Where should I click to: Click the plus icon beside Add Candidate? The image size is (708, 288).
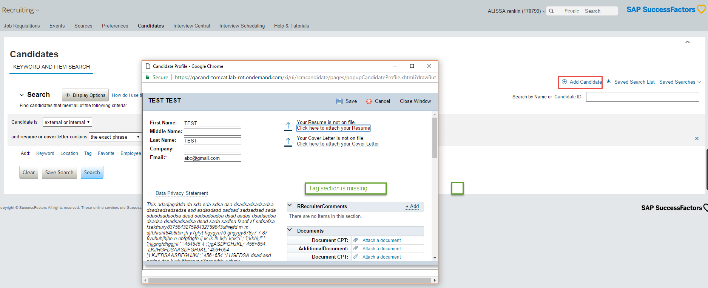[x=564, y=82]
